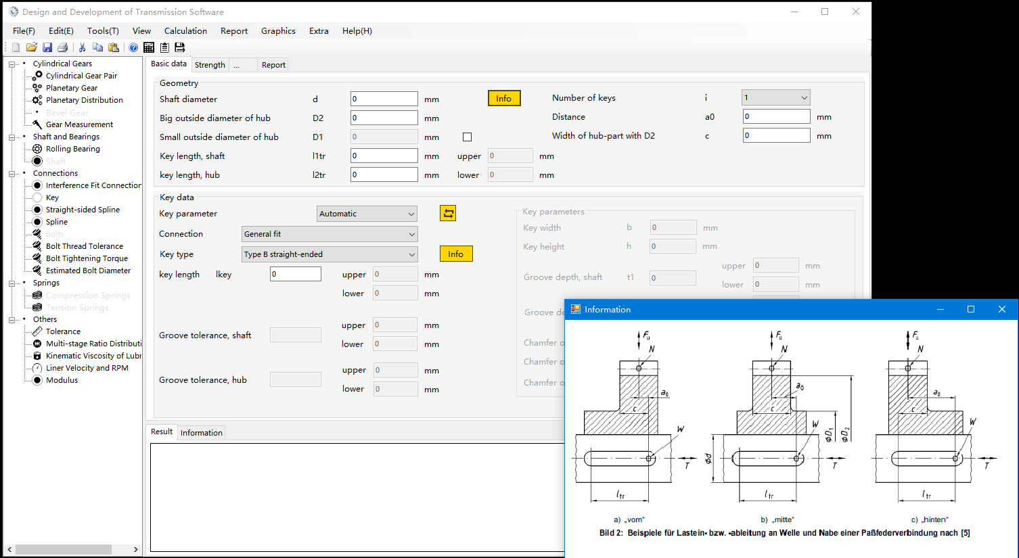The height and width of the screenshot is (558, 1019).
Task: Paste using the clipboard toolbar icon
Action: coord(114,47)
